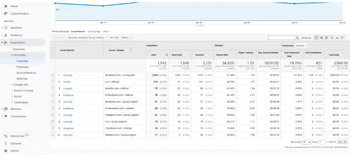Switch to Term cloud view icon
The height and width of the screenshot is (161, 350).
pos(337,38)
